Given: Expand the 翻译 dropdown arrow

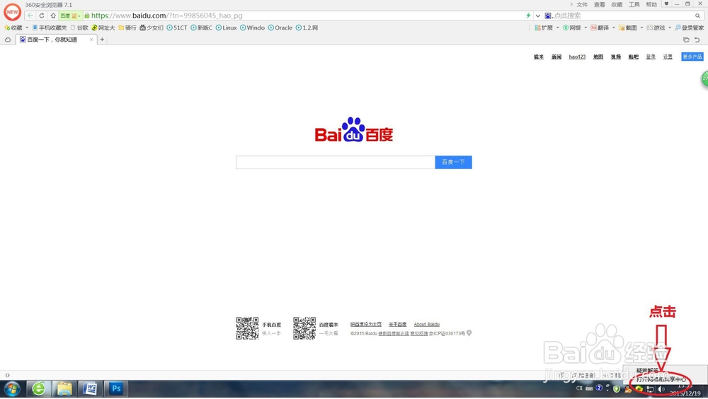Looking at the screenshot, I should 614,28.
